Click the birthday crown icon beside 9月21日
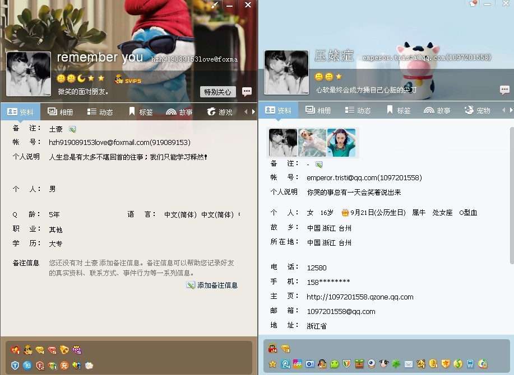Screen dimensions: 514x375 click(345, 213)
